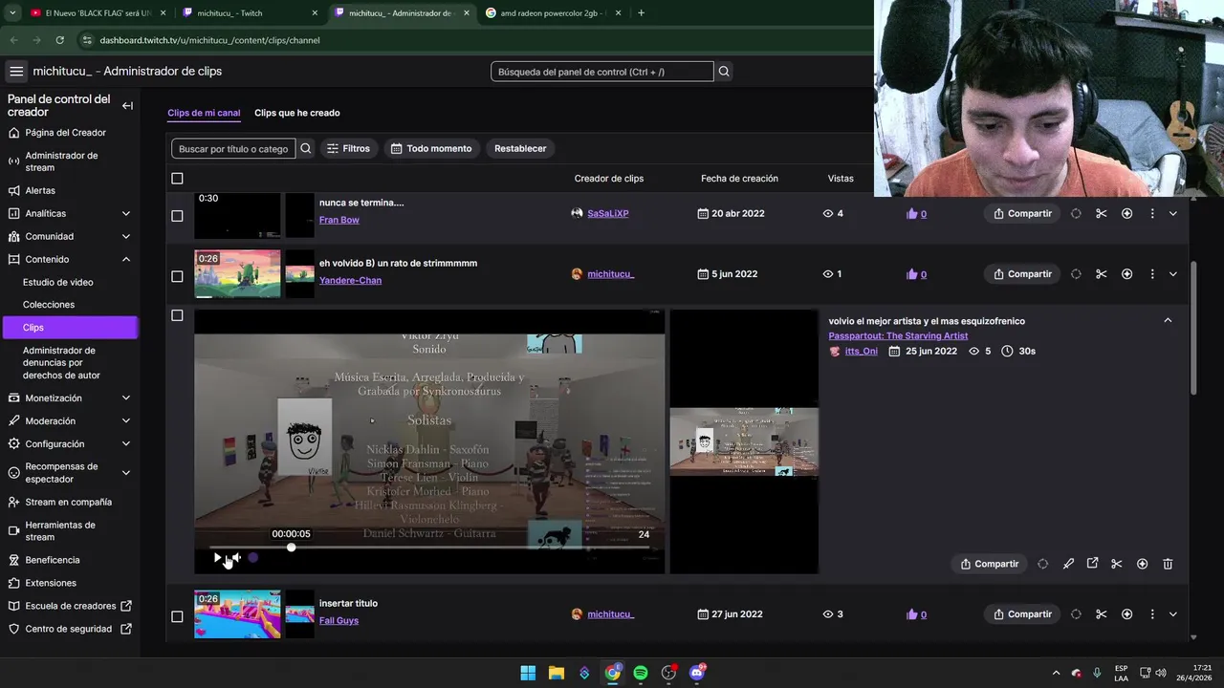Tick the select-all clips header checkbox

pos(177,179)
